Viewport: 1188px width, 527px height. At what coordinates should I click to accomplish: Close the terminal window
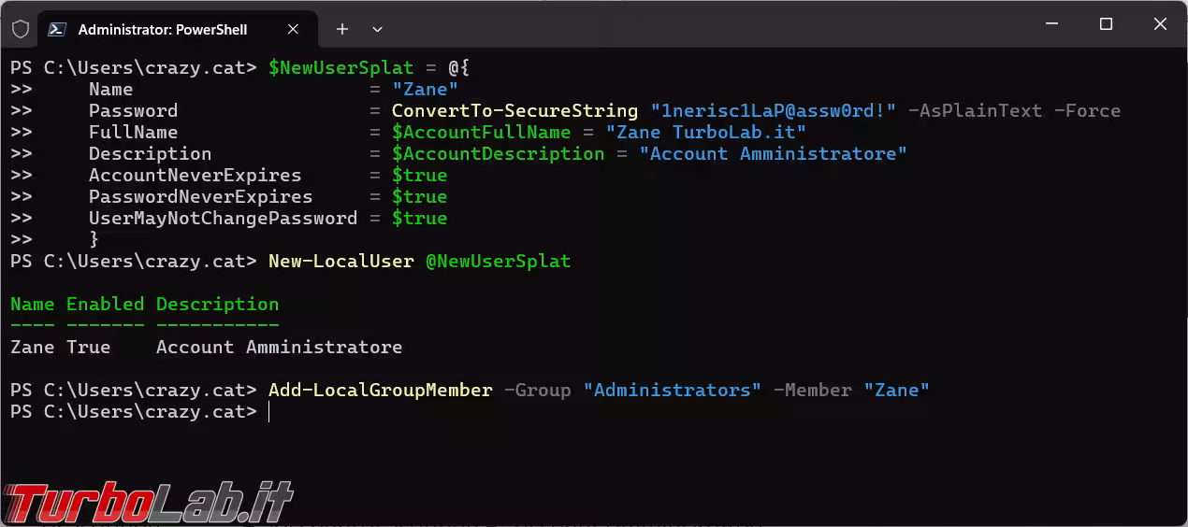point(1160,25)
